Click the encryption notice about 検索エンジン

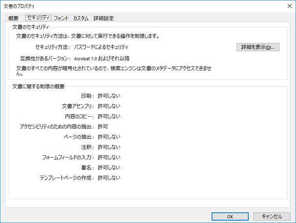[114, 71]
